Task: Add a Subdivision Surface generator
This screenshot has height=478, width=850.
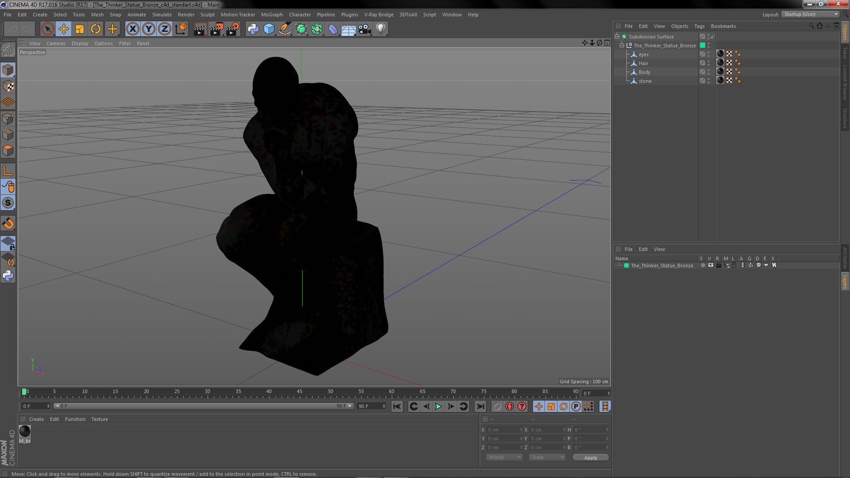Action: (301, 29)
